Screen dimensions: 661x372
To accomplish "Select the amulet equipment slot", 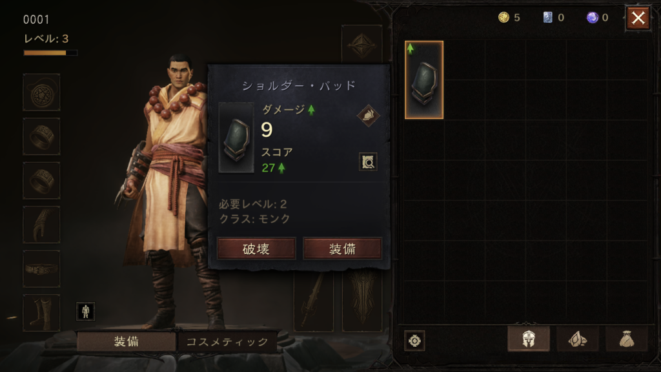I will click(41, 92).
